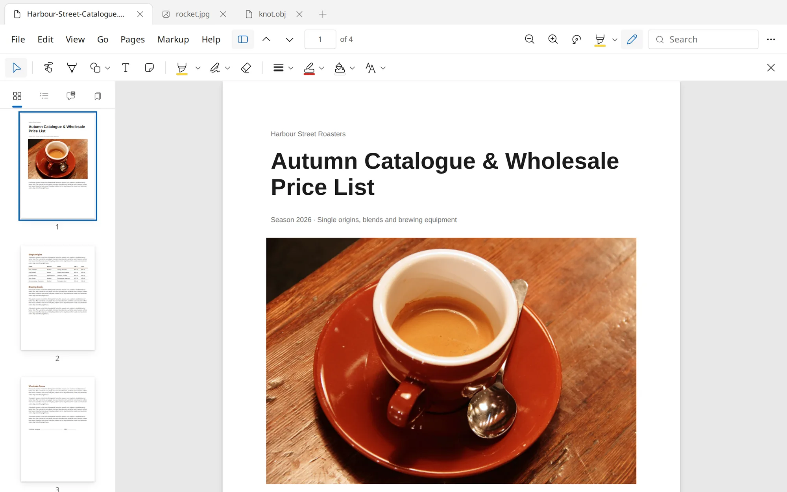Image resolution: width=787 pixels, height=492 pixels.
Task: Go to next page arrow
Action: pos(290,39)
